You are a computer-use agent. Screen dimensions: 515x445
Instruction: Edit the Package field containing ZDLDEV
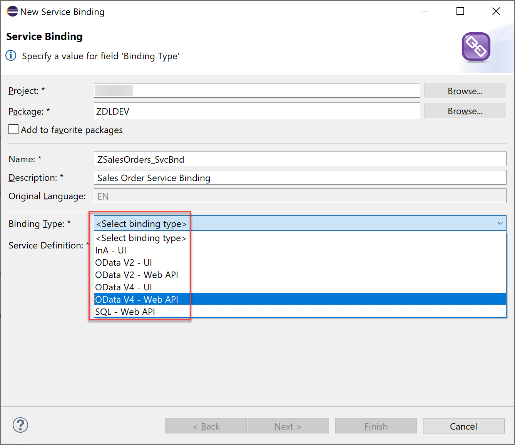click(257, 111)
